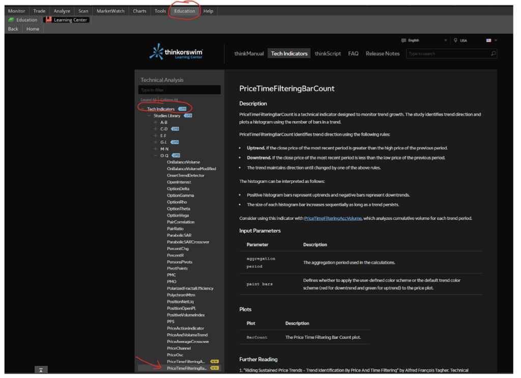Select the Help main tab
Screen dimensions: 521x378
click(208, 11)
